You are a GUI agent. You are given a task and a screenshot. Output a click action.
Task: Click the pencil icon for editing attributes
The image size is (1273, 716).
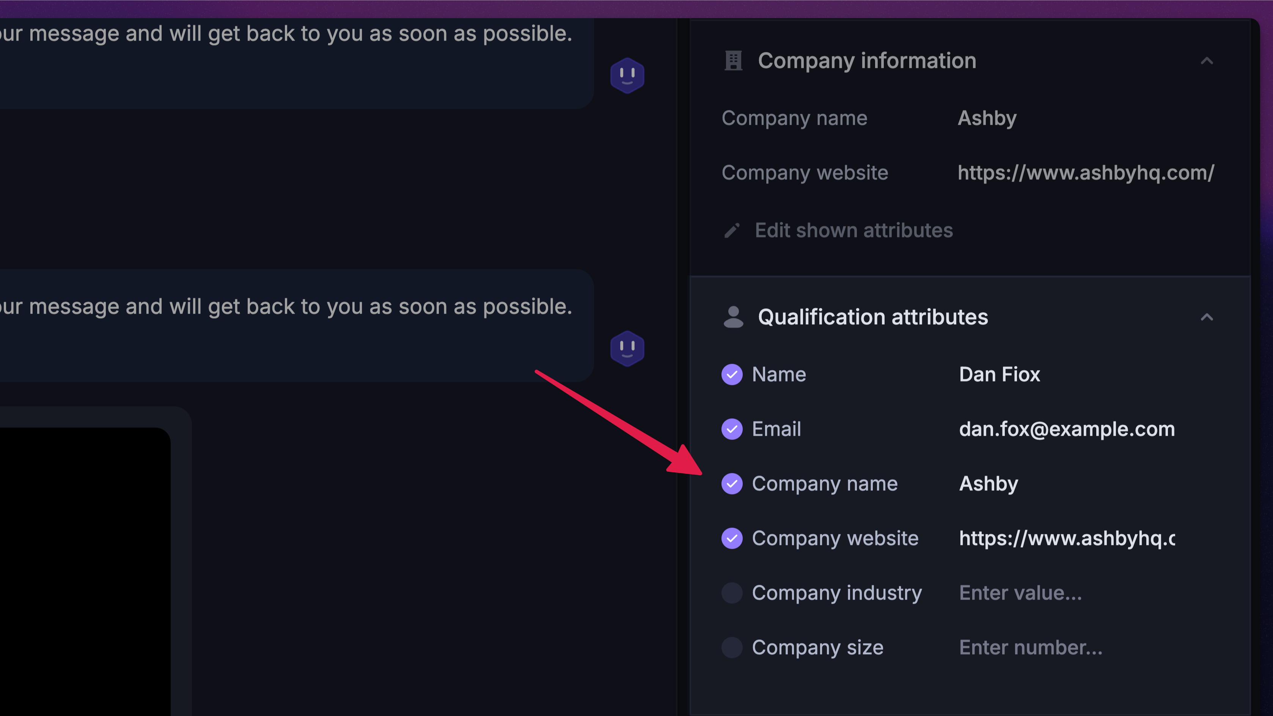pyautogui.click(x=732, y=230)
